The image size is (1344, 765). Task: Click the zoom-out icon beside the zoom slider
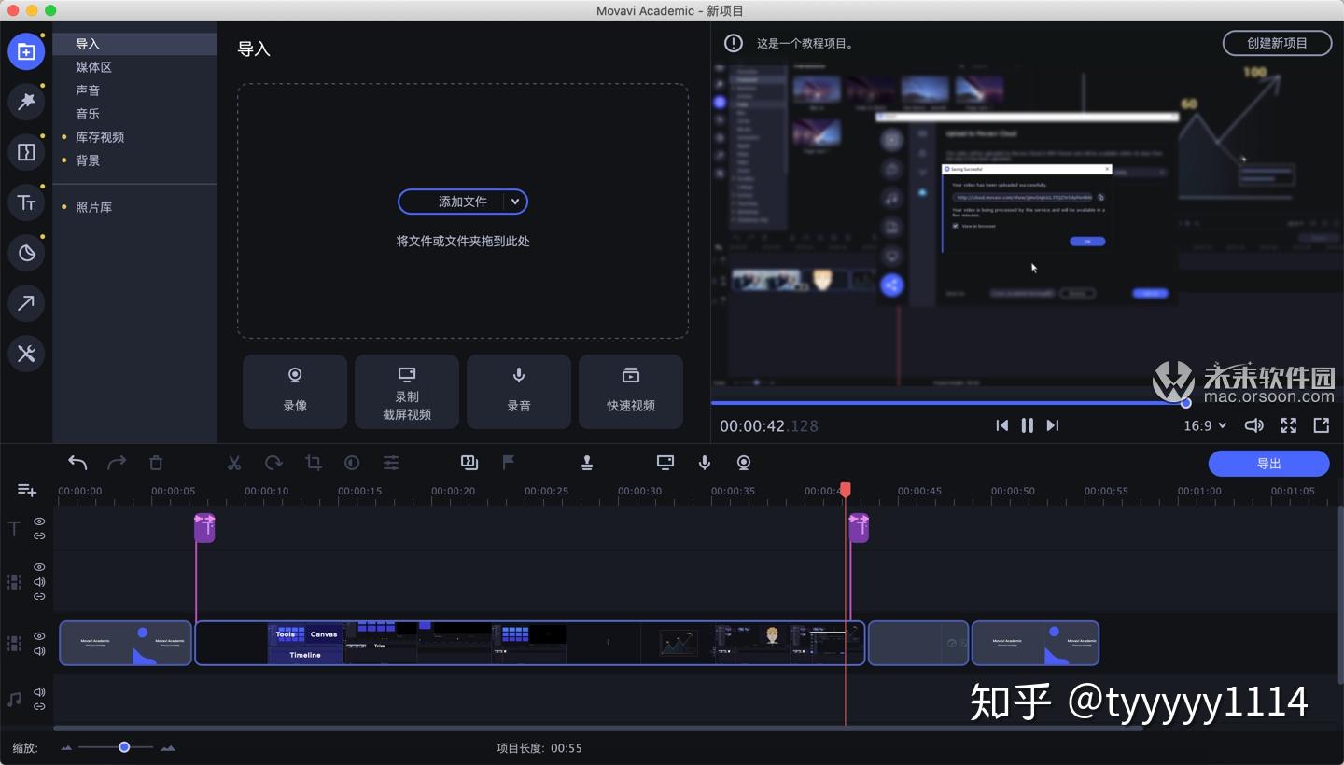coord(66,748)
